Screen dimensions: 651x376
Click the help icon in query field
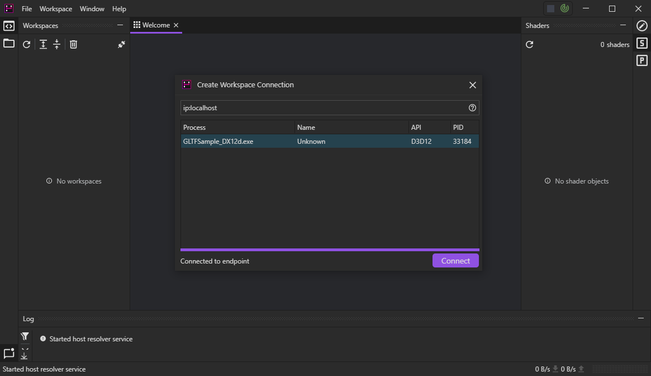coord(472,108)
